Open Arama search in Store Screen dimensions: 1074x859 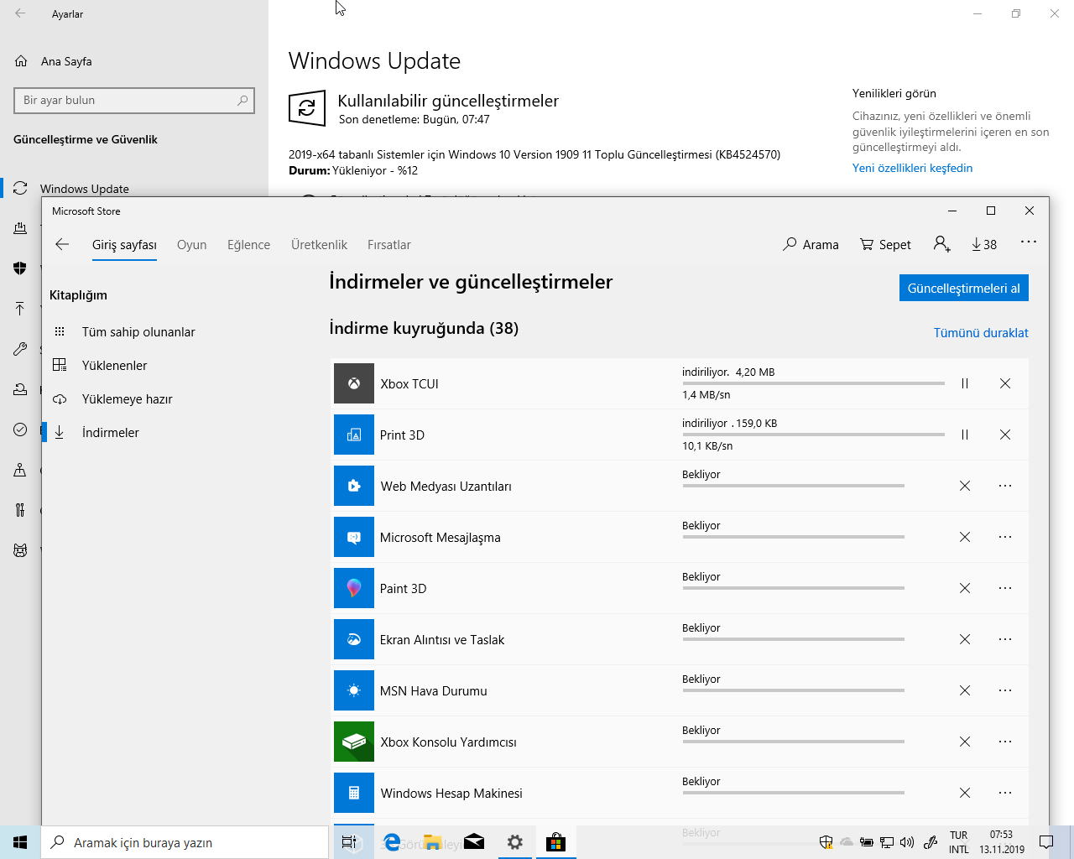click(811, 244)
